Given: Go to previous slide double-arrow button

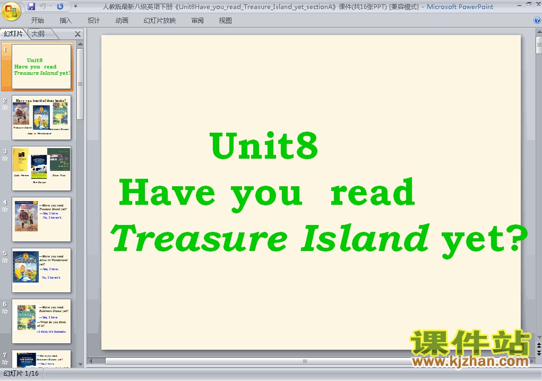Looking at the screenshot, I should pos(539,345).
